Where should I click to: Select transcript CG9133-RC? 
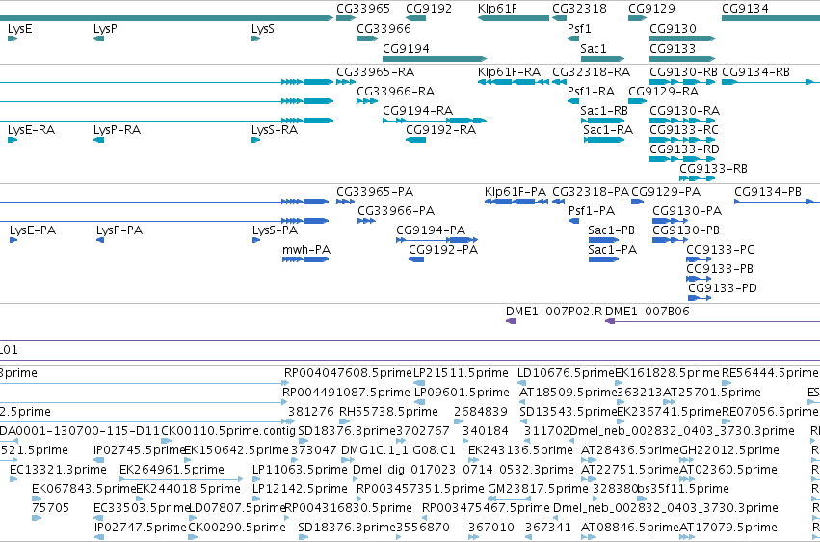pos(684,130)
